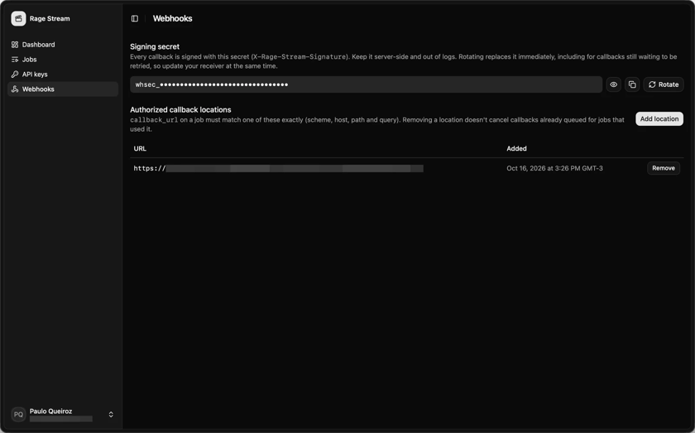Open the Jobs page
The image size is (695, 433).
point(63,60)
